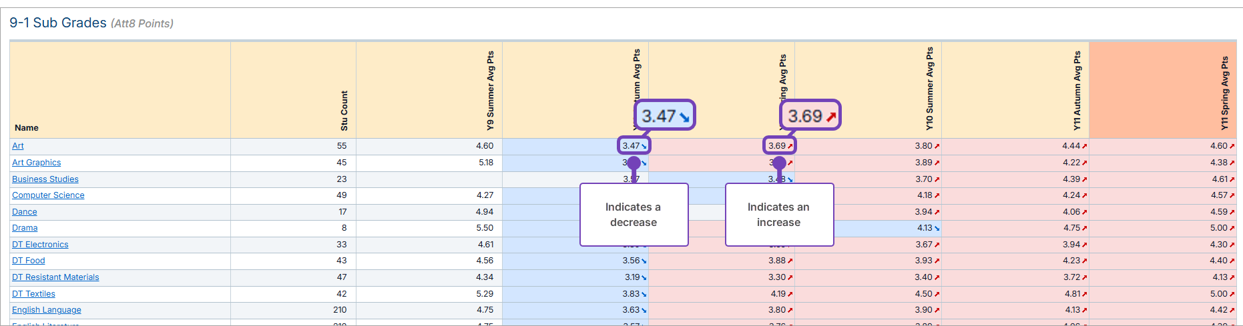Open the Art subject link
This screenshot has height=326, width=1243.
18,146
